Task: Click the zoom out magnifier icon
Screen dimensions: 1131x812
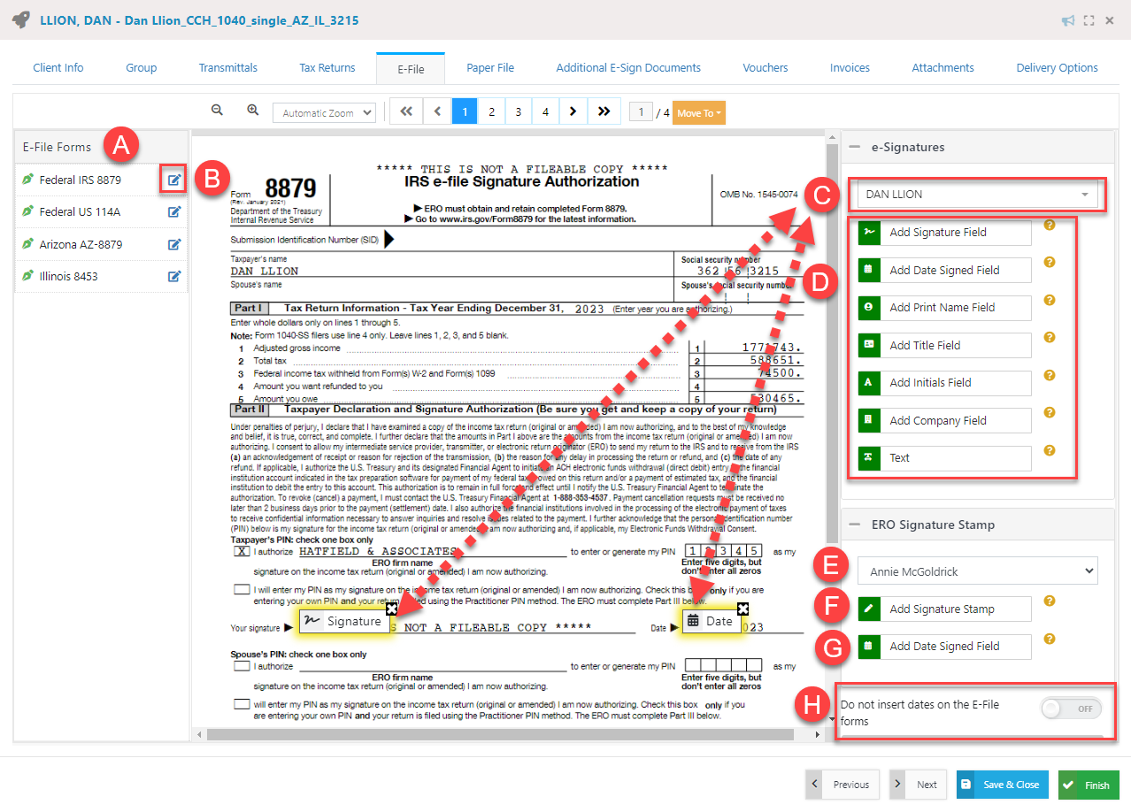Action: [x=217, y=110]
